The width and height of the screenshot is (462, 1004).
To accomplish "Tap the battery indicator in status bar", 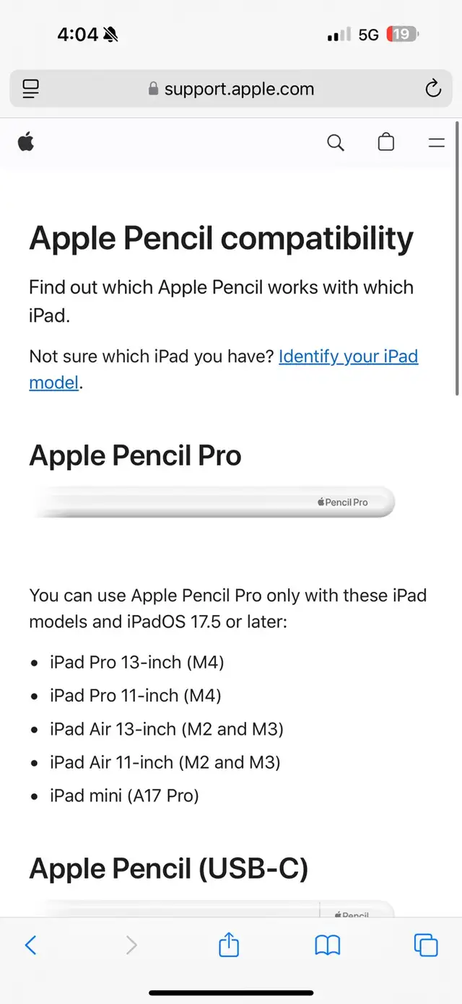I will pyautogui.click(x=401, y=34).
